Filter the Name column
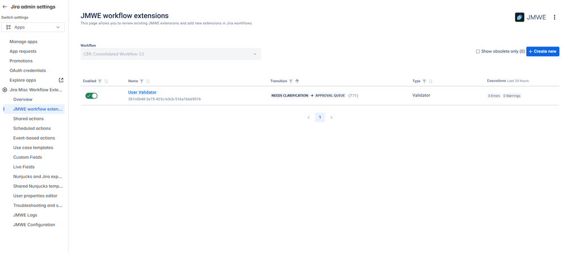Screen dimensions: 566x253 click(142, 81)
